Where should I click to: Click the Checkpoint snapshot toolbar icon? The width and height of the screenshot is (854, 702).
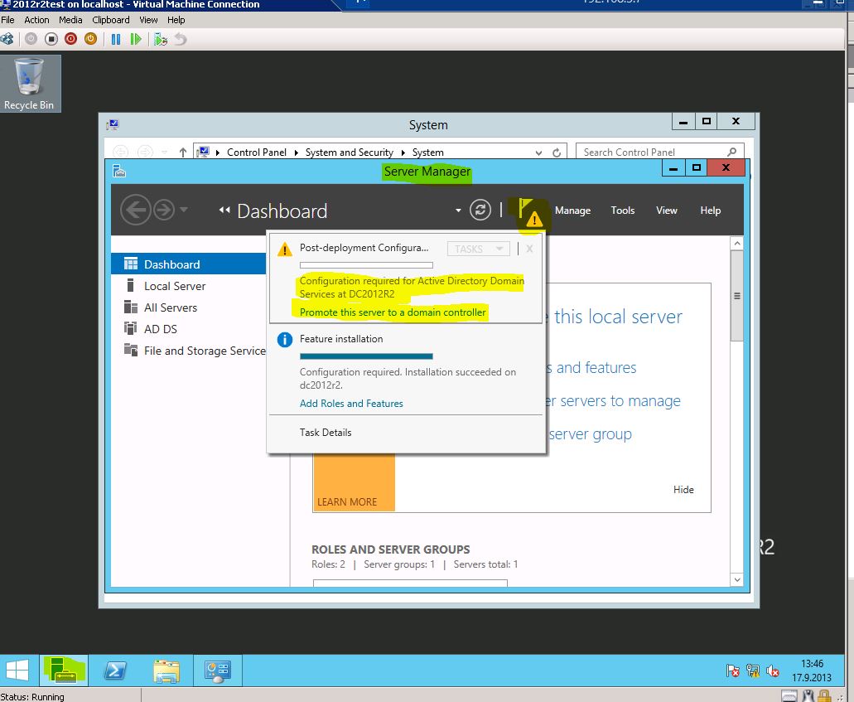[x=161, y=39]
